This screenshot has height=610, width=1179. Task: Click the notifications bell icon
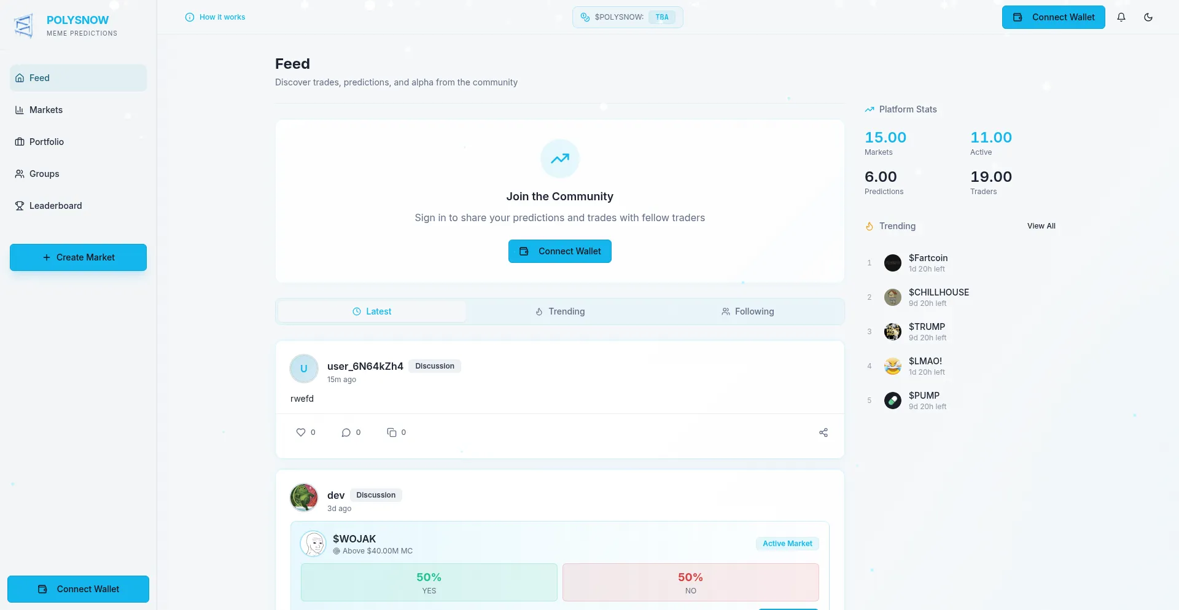[1121, 17]
